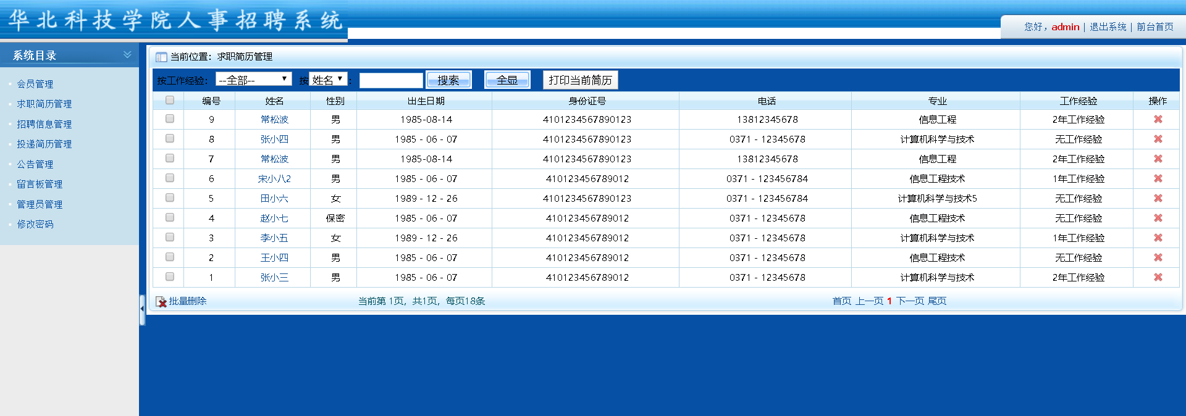Viewport: 1186px width, 416px height.
Task: Open 张小三 resume link
Action: pos(274,278)
